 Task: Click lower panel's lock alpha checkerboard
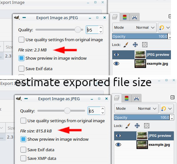[x=147, y=126]
